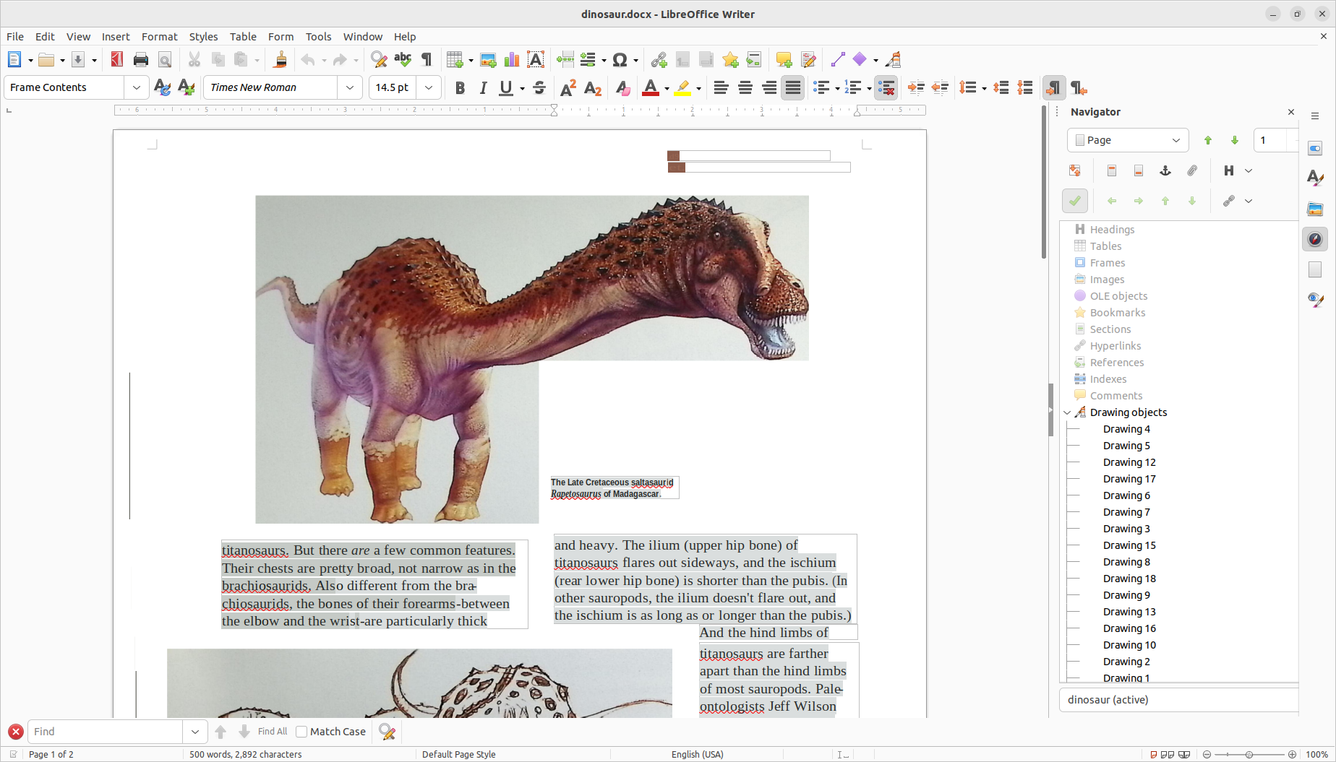This screenshot has width=1336, height=762.
Task: Insert a bookmark star icon
Action: point(730,60)
